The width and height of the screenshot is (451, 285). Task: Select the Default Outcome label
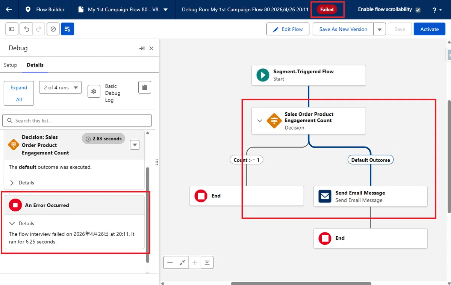point(371,160)
